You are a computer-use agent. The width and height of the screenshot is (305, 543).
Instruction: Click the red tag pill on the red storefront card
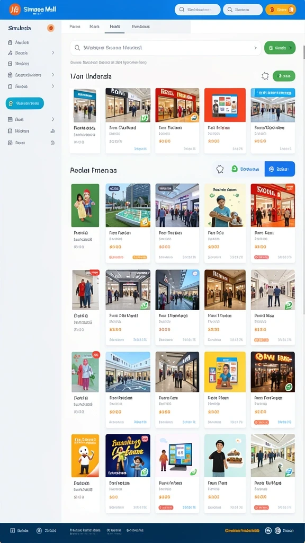[262, 257]
